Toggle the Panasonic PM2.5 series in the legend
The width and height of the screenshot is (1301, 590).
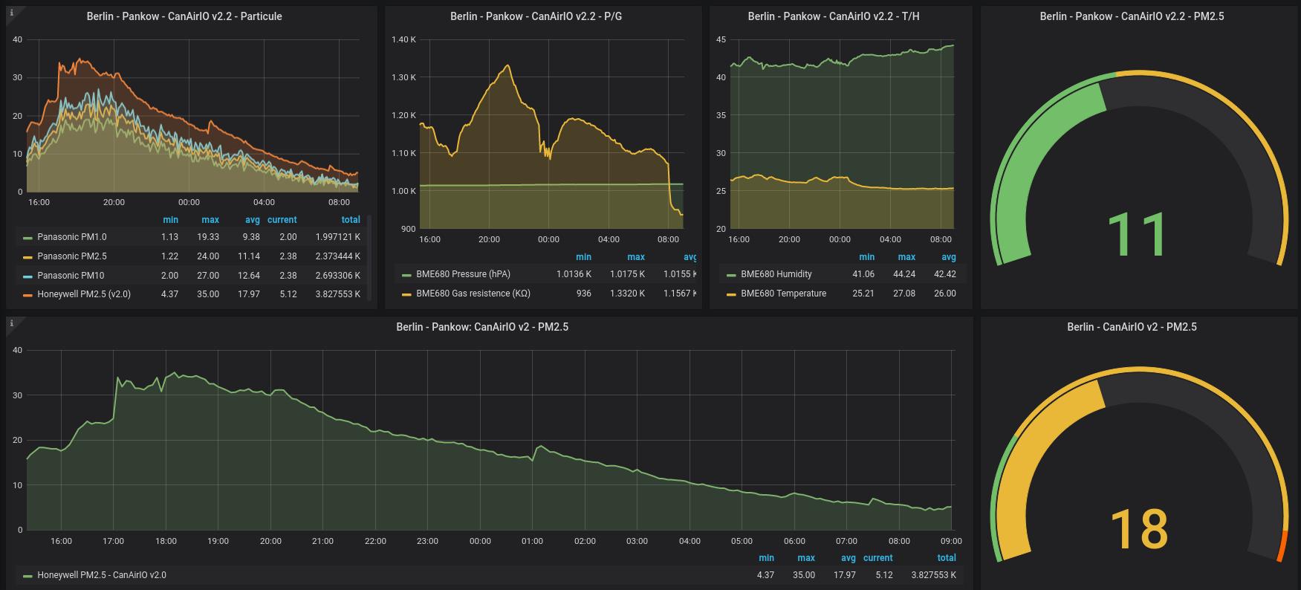click(71, 256)
